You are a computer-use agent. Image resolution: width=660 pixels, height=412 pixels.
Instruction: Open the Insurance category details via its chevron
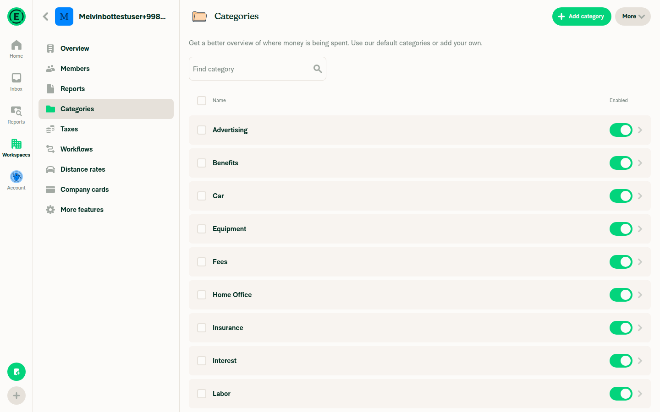point(640,328)
